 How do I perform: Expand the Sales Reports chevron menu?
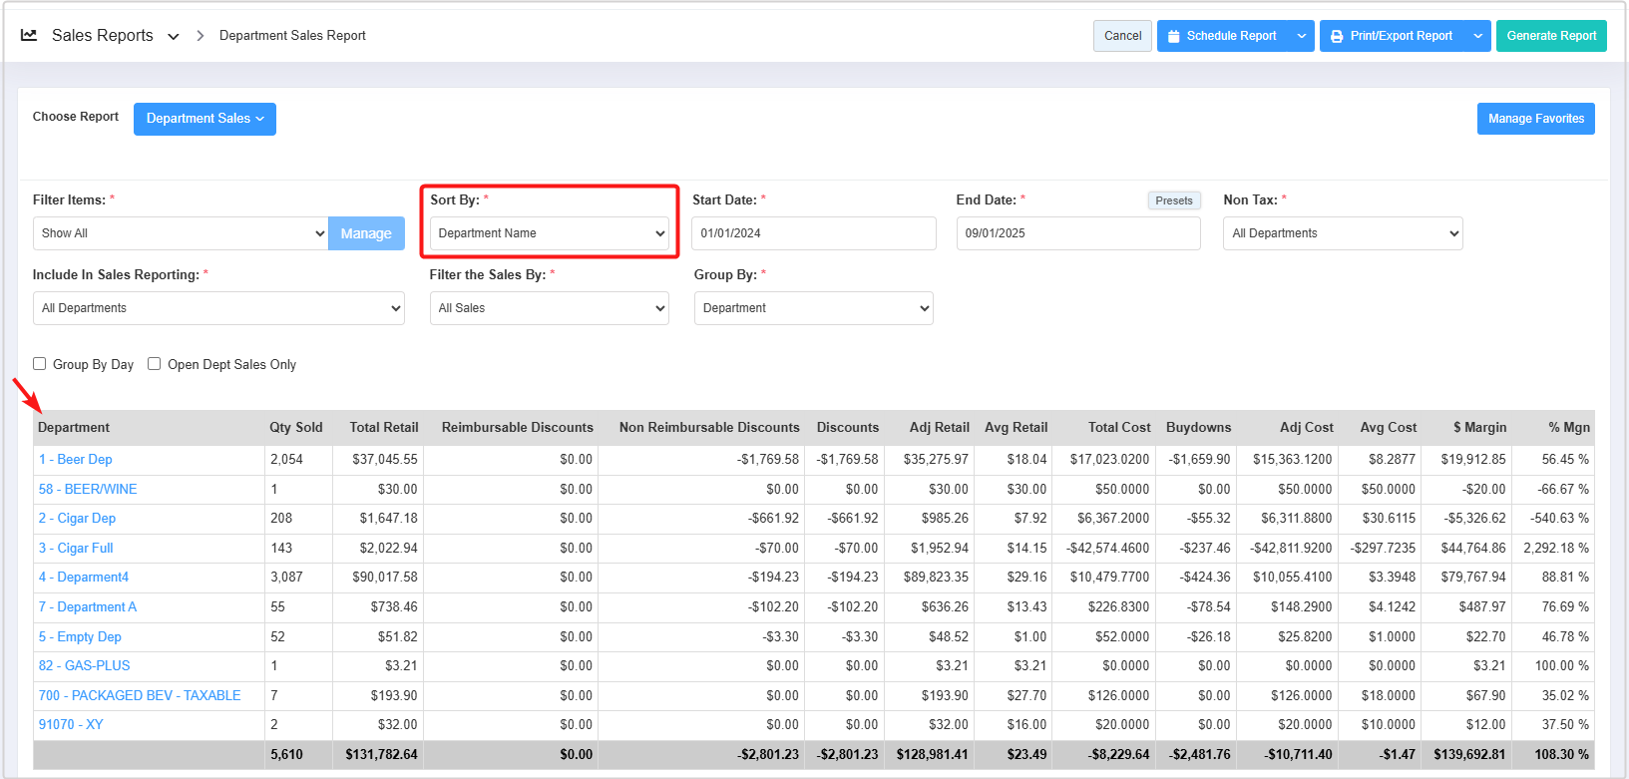click(x=174, y=36)
